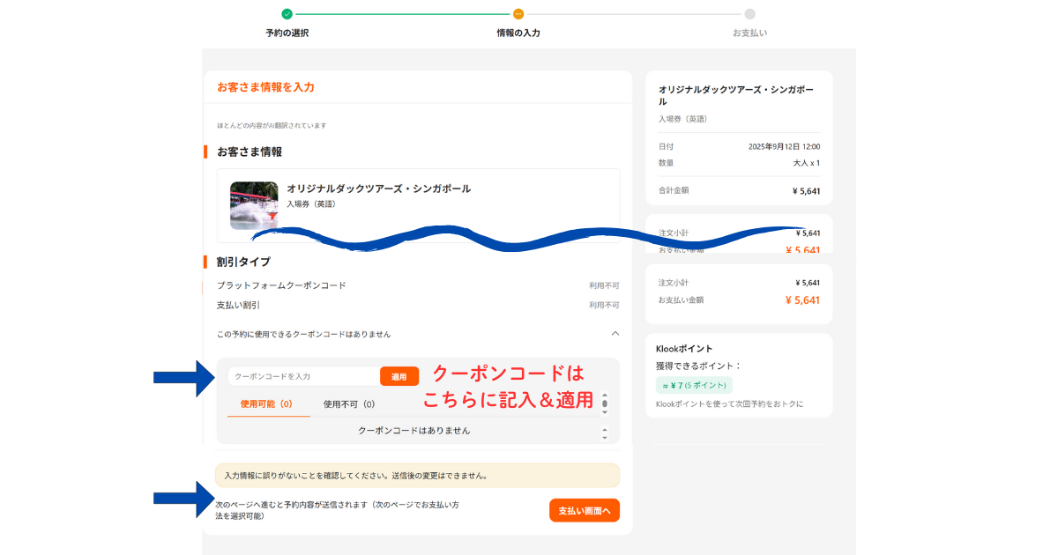Image resolution: width=1058 pixels, height=555 pixels.
Task: Switch to the 使用可能 (0) tab
Action: (266, 404)
